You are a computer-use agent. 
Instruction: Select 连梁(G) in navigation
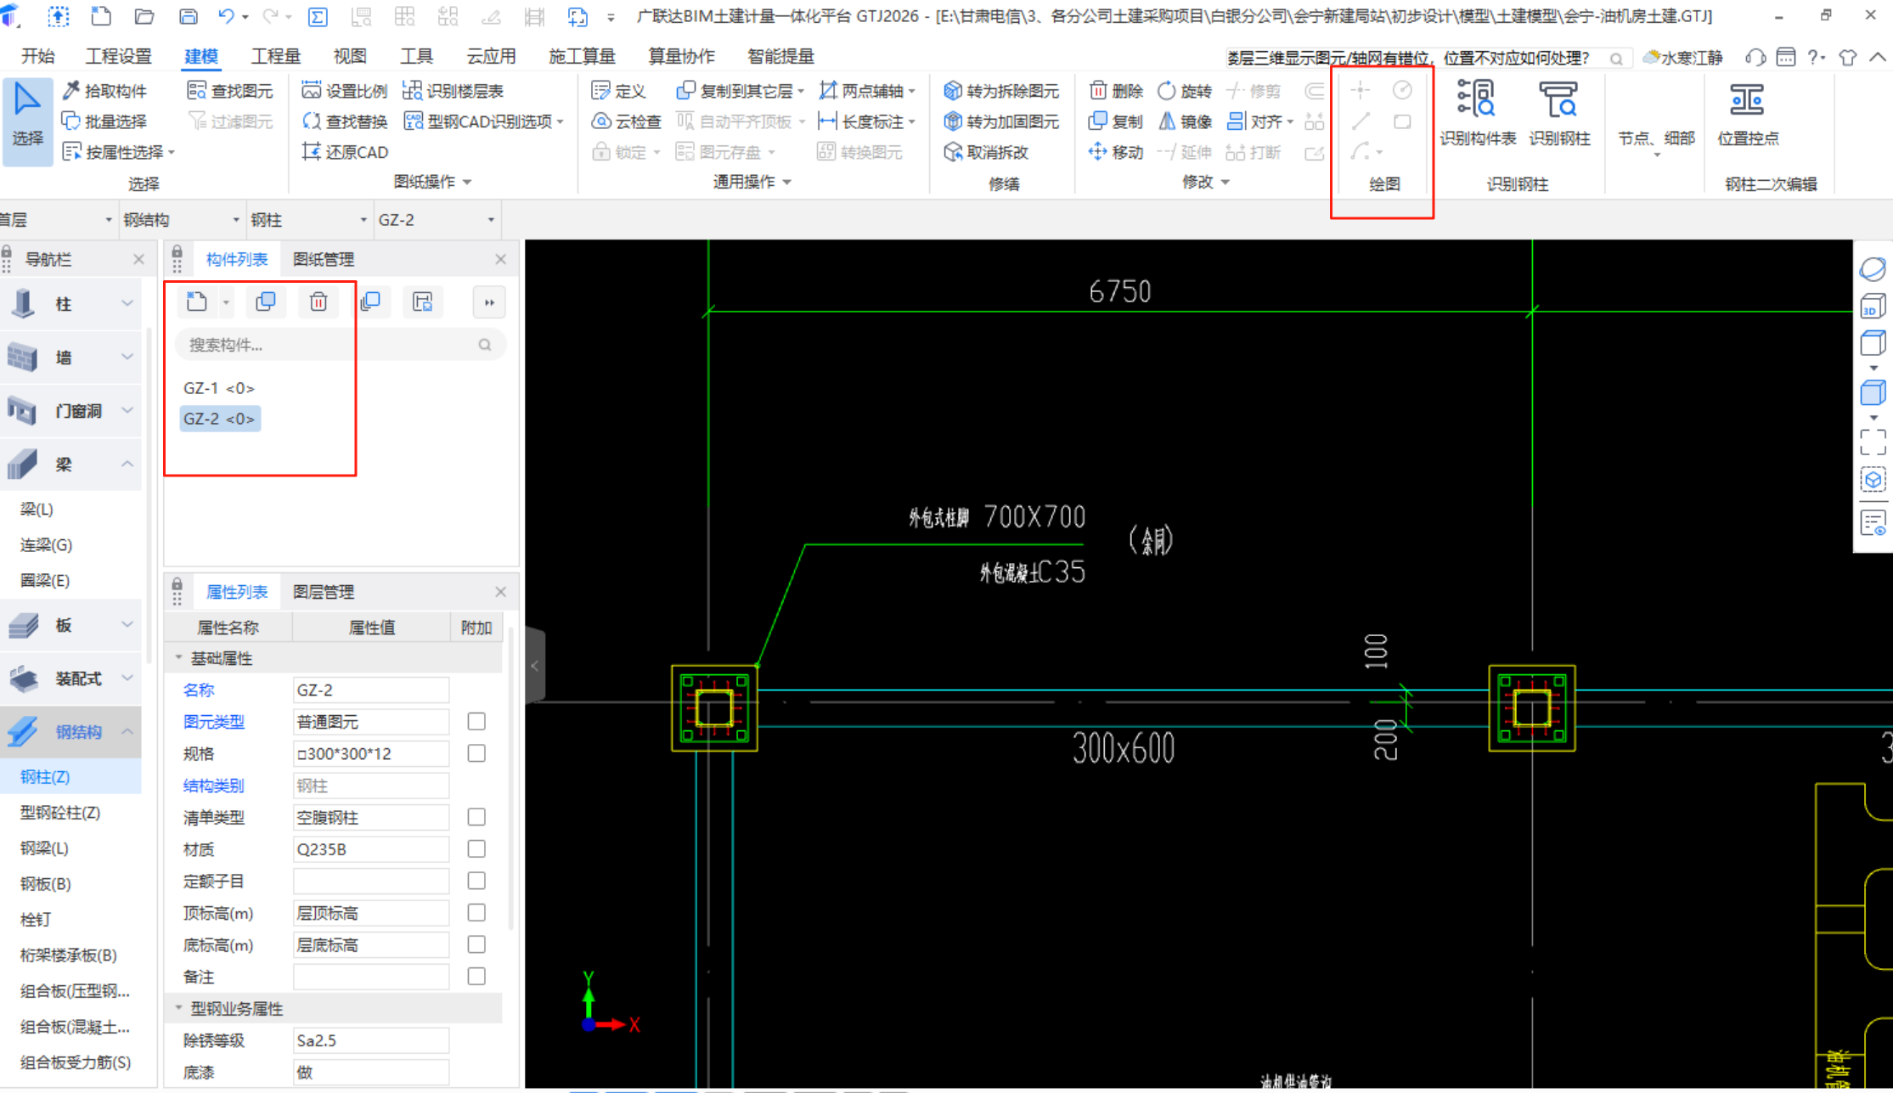coord(46,545)
